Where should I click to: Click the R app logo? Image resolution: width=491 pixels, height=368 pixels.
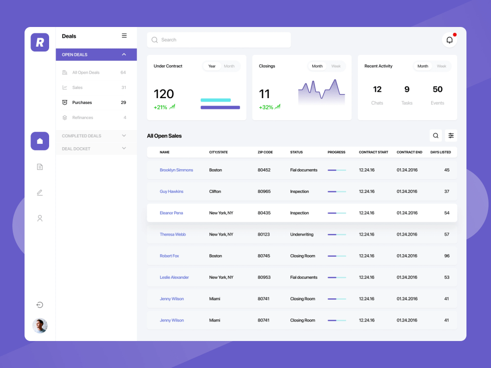(40, 42)
